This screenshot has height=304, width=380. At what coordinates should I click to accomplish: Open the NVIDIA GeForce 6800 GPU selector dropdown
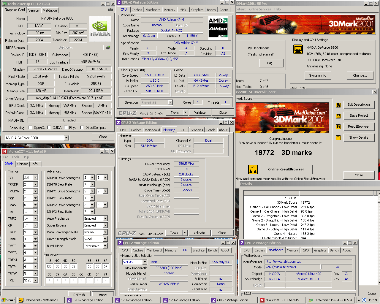66,138
